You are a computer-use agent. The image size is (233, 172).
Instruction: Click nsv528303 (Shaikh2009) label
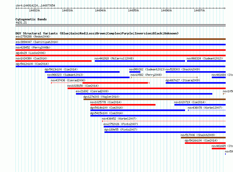point(183,69)
